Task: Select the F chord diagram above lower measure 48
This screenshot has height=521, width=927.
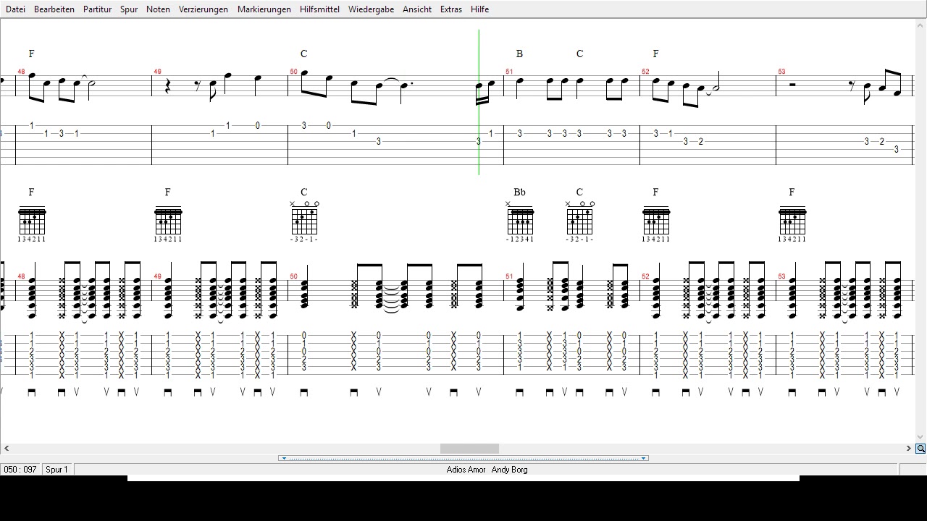Action: click(32, 221)
